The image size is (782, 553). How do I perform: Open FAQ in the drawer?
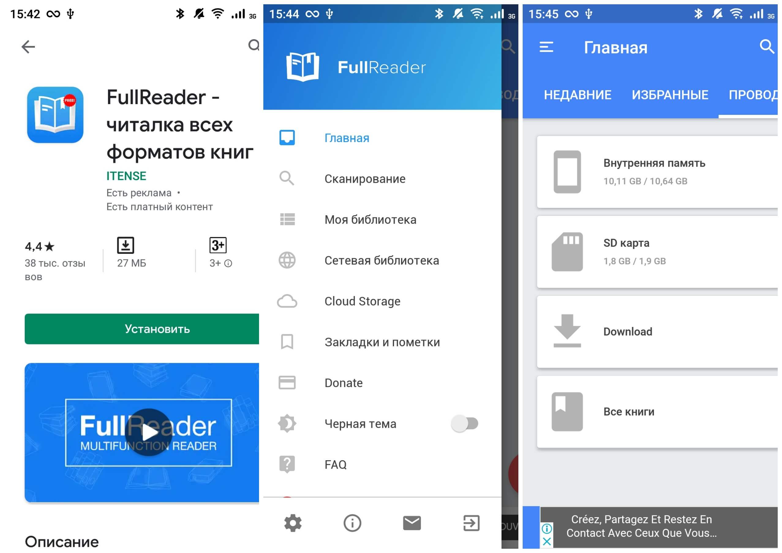click(x=382, y=465)
